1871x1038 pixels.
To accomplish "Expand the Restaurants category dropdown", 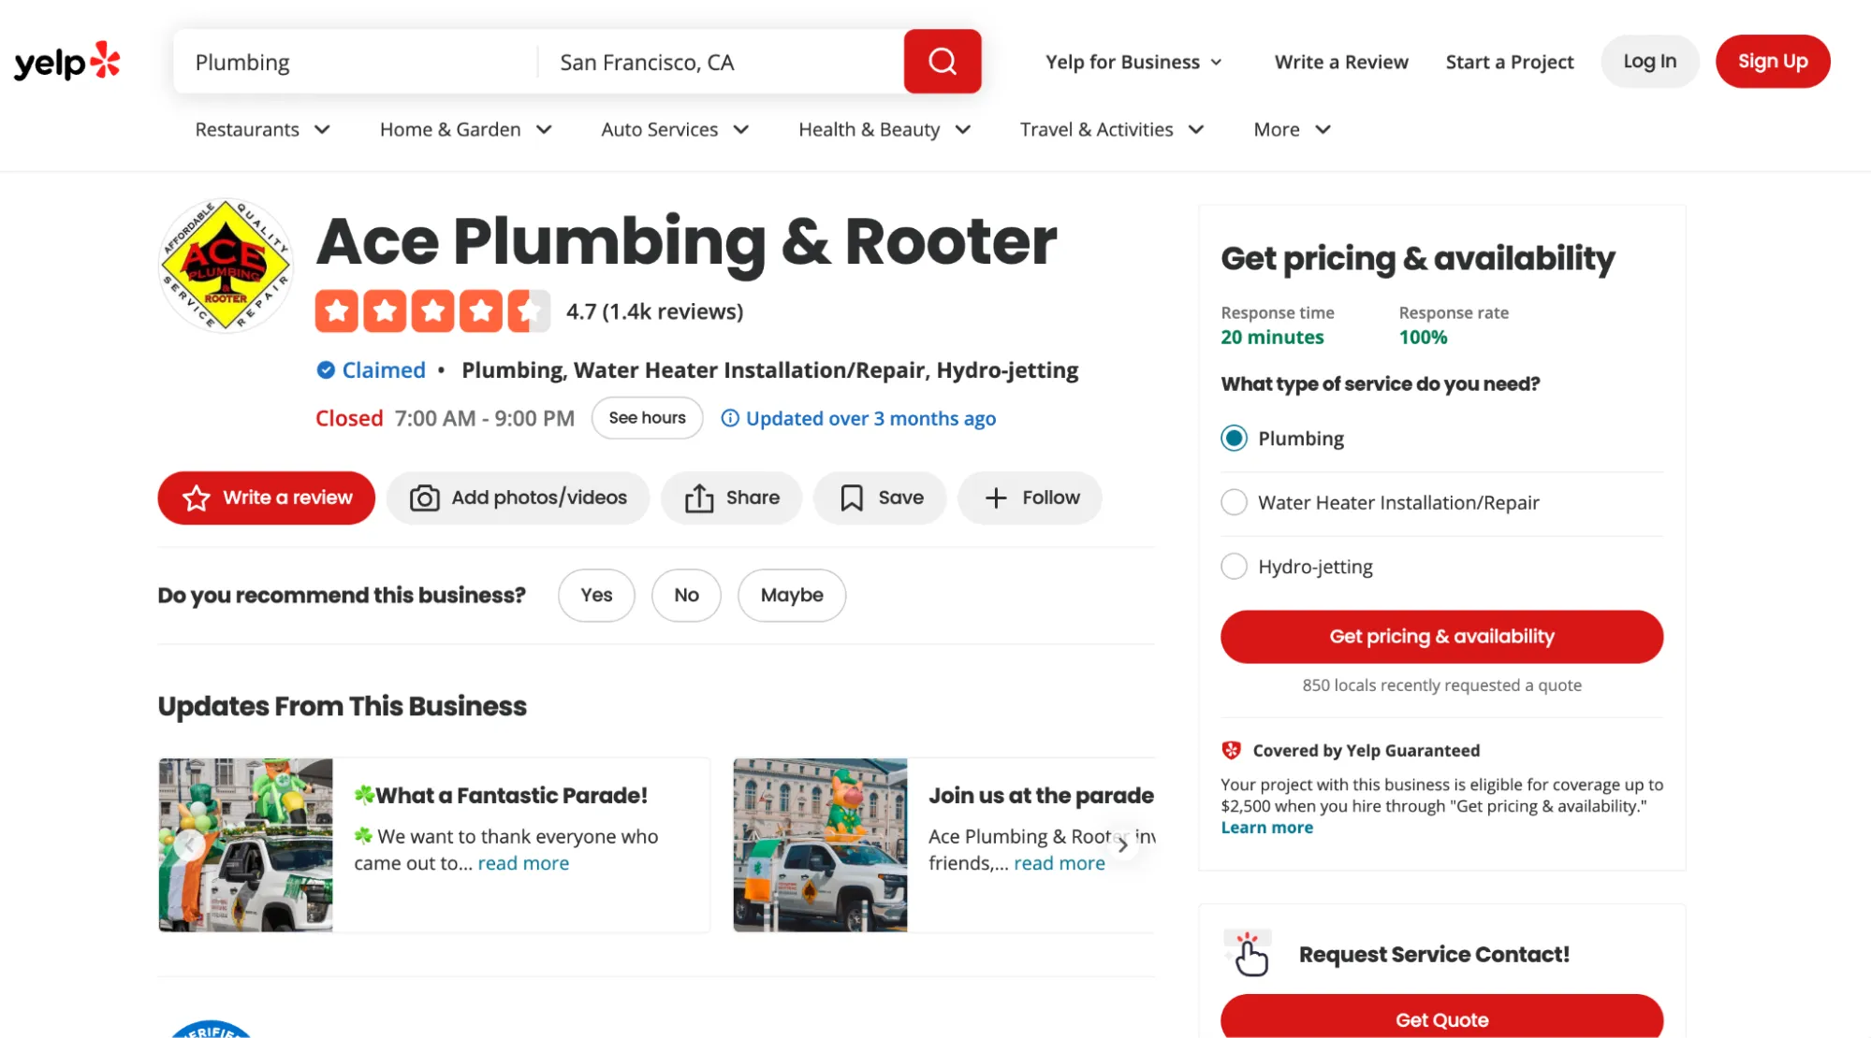I will click(262, 129).
